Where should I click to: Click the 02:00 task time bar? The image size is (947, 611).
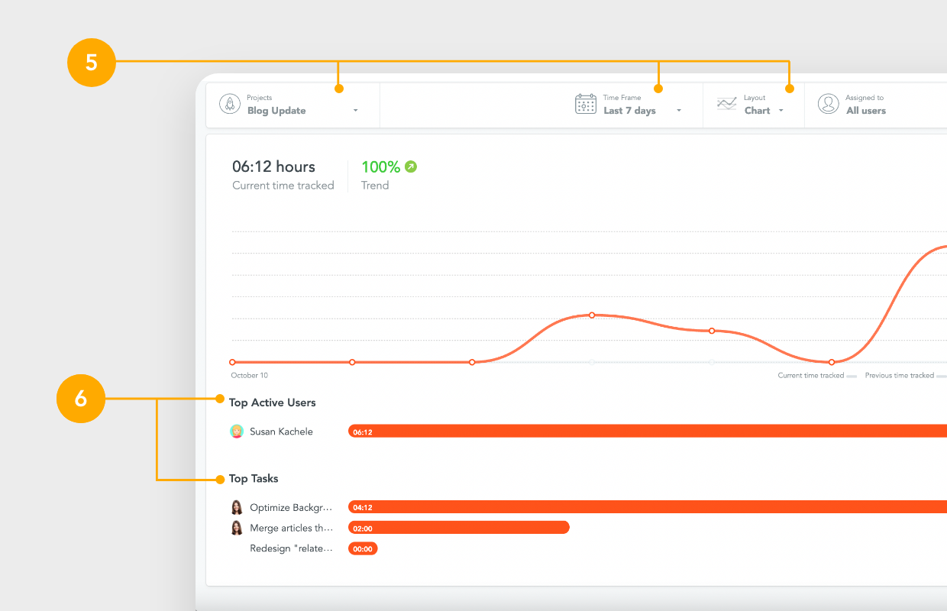458,528
